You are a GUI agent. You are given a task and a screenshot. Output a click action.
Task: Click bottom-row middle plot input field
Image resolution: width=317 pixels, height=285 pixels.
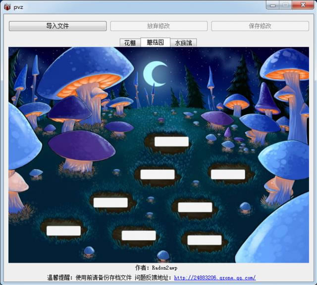tap(139, 235)
